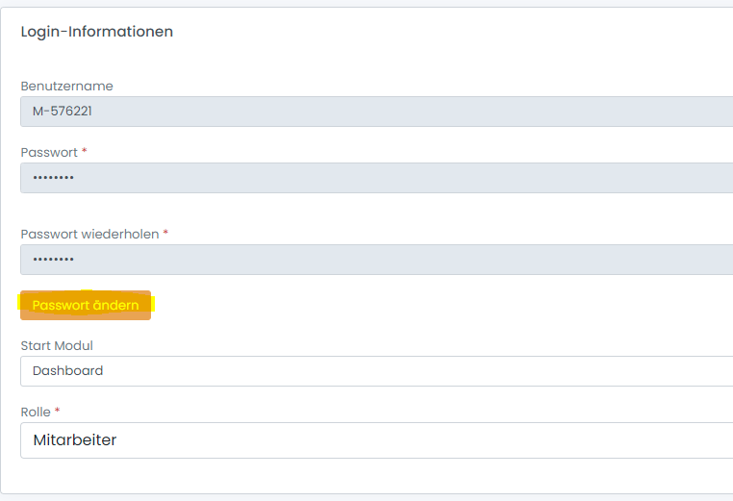This screenshot has width=733, height=501.
Task: Select the username text M-576221
Action: 63,112
